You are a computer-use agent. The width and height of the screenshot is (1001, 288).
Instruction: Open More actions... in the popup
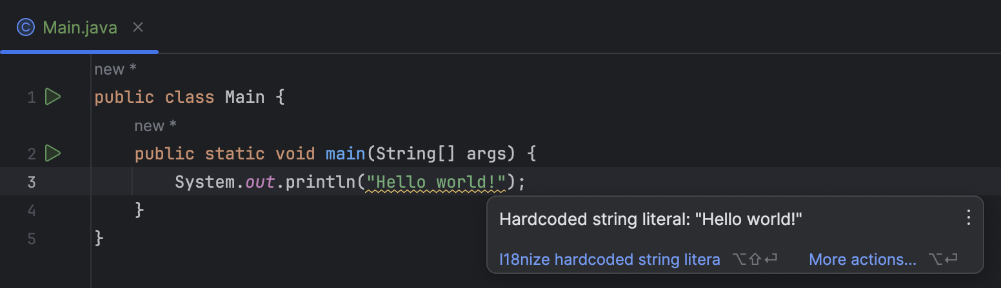(x=862, y=260)
